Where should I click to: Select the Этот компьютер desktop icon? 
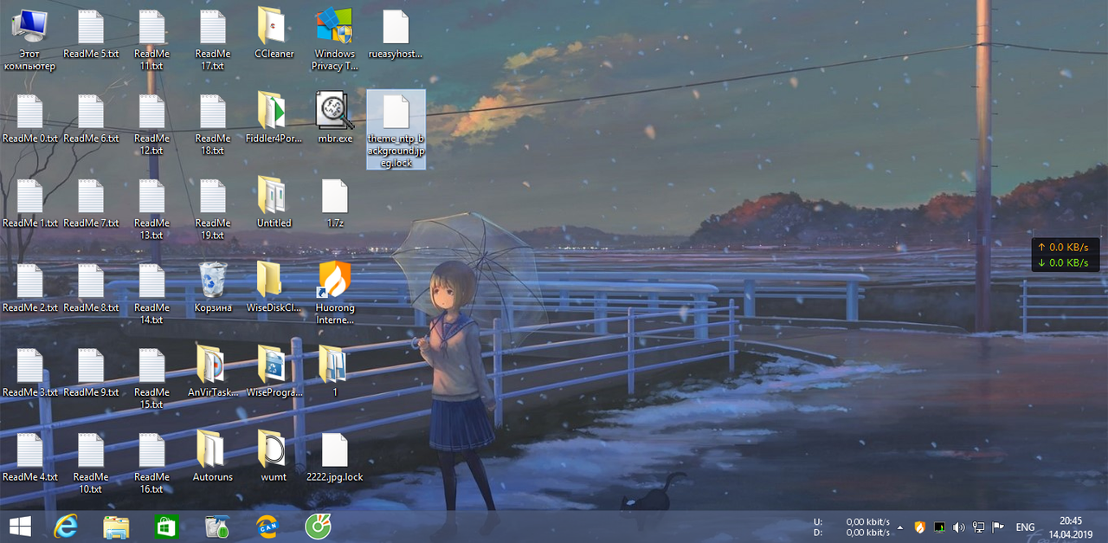point(29,40)
